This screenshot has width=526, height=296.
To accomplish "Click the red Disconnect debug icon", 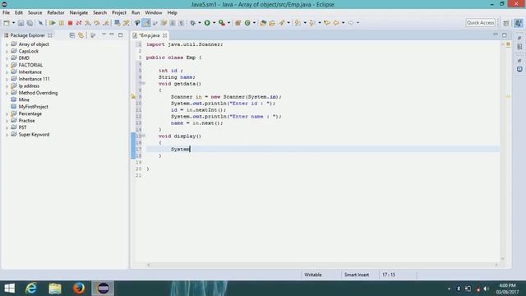I will coord(79,23).
